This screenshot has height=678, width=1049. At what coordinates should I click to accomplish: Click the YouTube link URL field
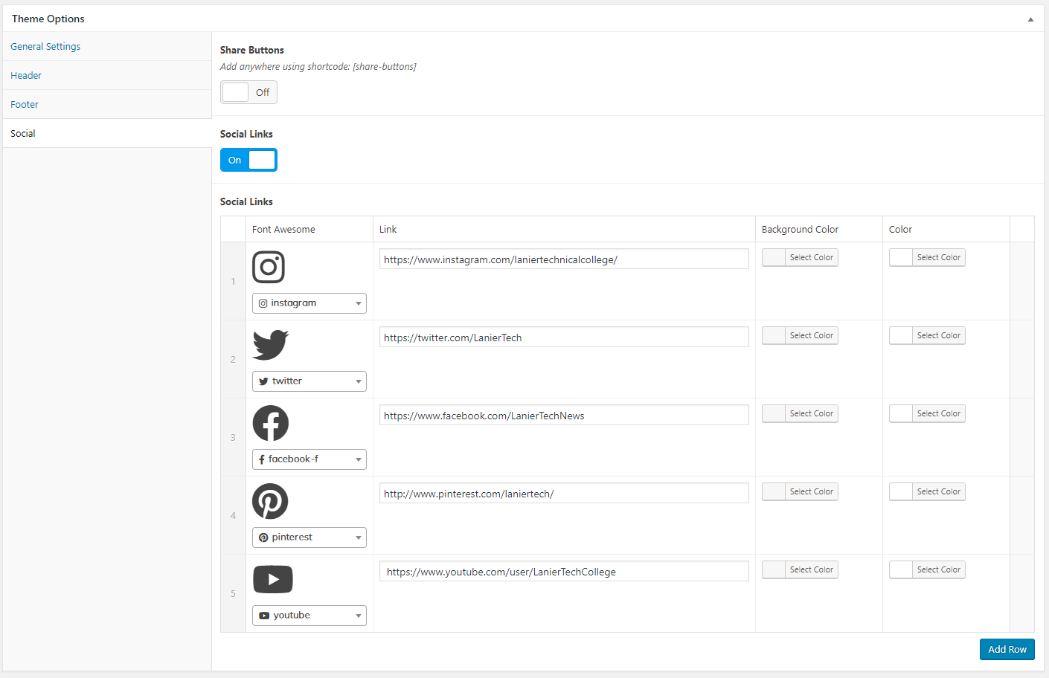coord(564,571)
